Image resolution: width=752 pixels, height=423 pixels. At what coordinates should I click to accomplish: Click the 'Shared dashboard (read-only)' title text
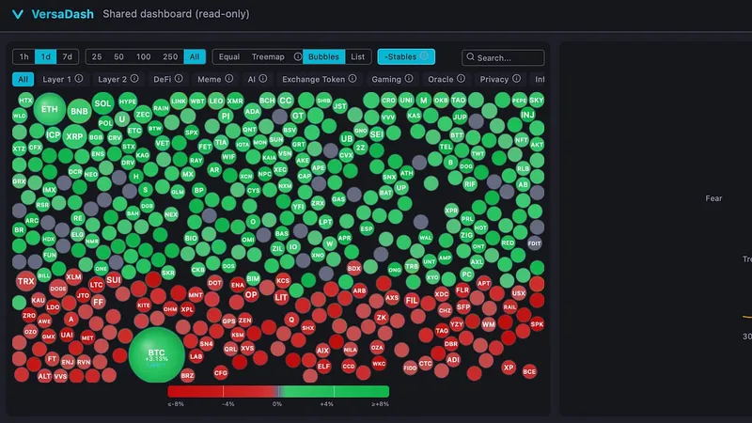(x=176, y=14)
